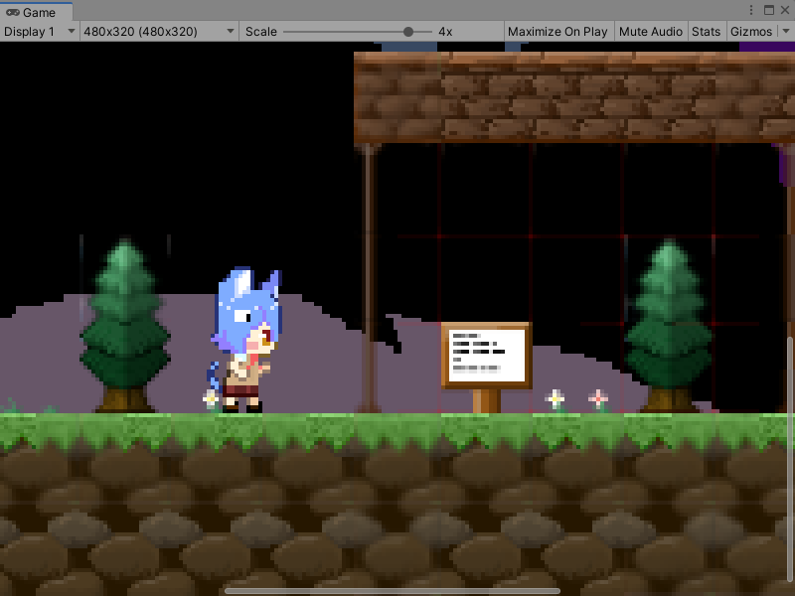
Task: Select the Game tab
Action: coord(38,12)
